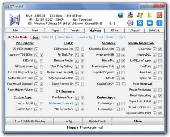Open the gear settings icon

coord(130,23)
